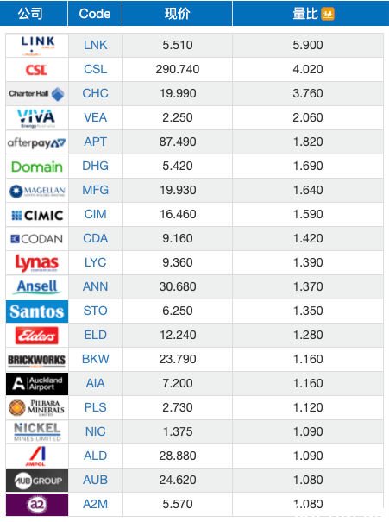Sort by the Code column header

pos(95,13)
